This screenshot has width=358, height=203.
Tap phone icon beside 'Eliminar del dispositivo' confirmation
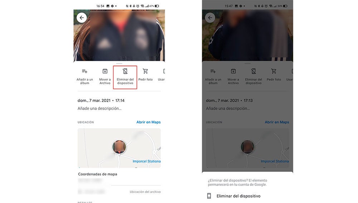209,196
